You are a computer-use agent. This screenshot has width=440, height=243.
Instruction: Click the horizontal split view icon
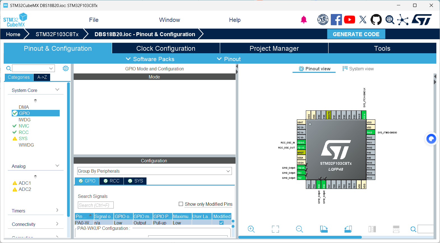coord(396,229)
